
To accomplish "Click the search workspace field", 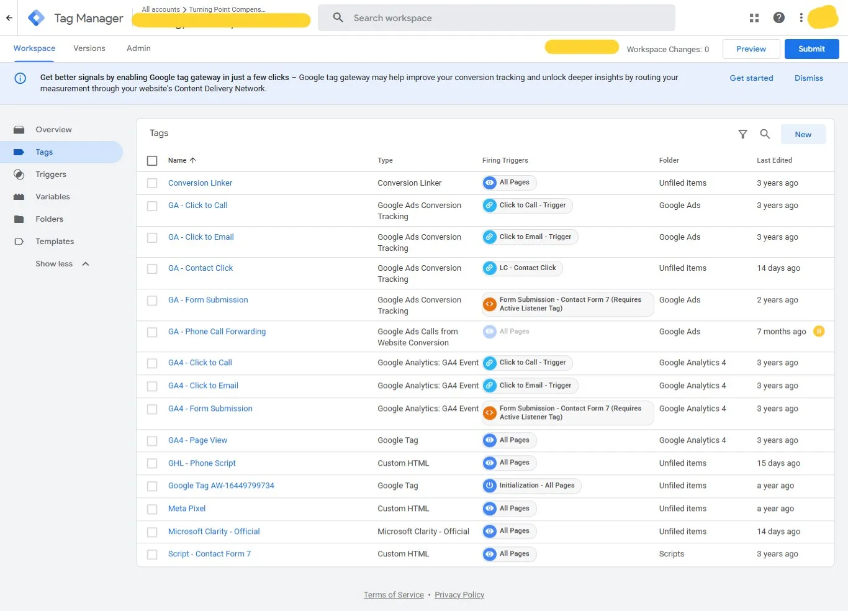I will (x=496, y=18).
